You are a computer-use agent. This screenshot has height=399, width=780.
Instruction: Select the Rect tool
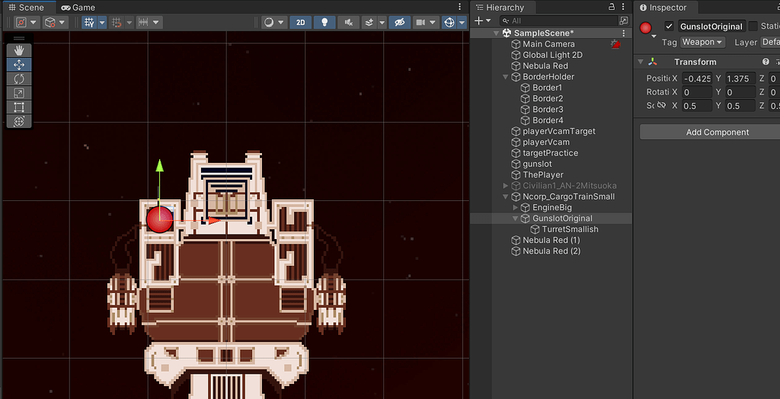(19, 107)
